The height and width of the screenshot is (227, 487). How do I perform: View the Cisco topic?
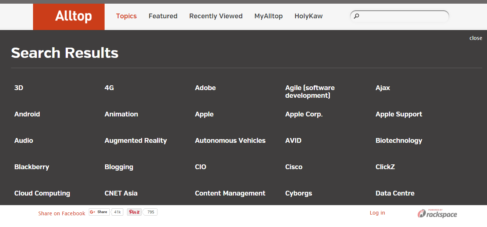pos(294,167)
